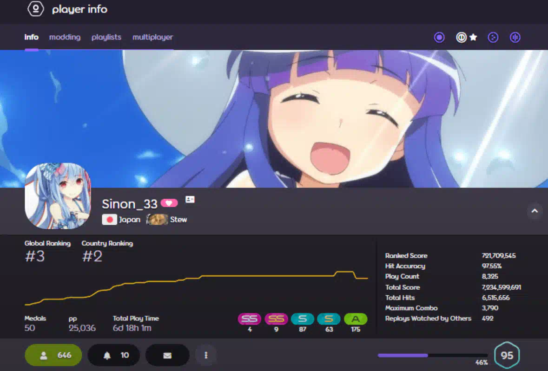Click the Stew team link

pyautogui.click(x=178, y=220)
